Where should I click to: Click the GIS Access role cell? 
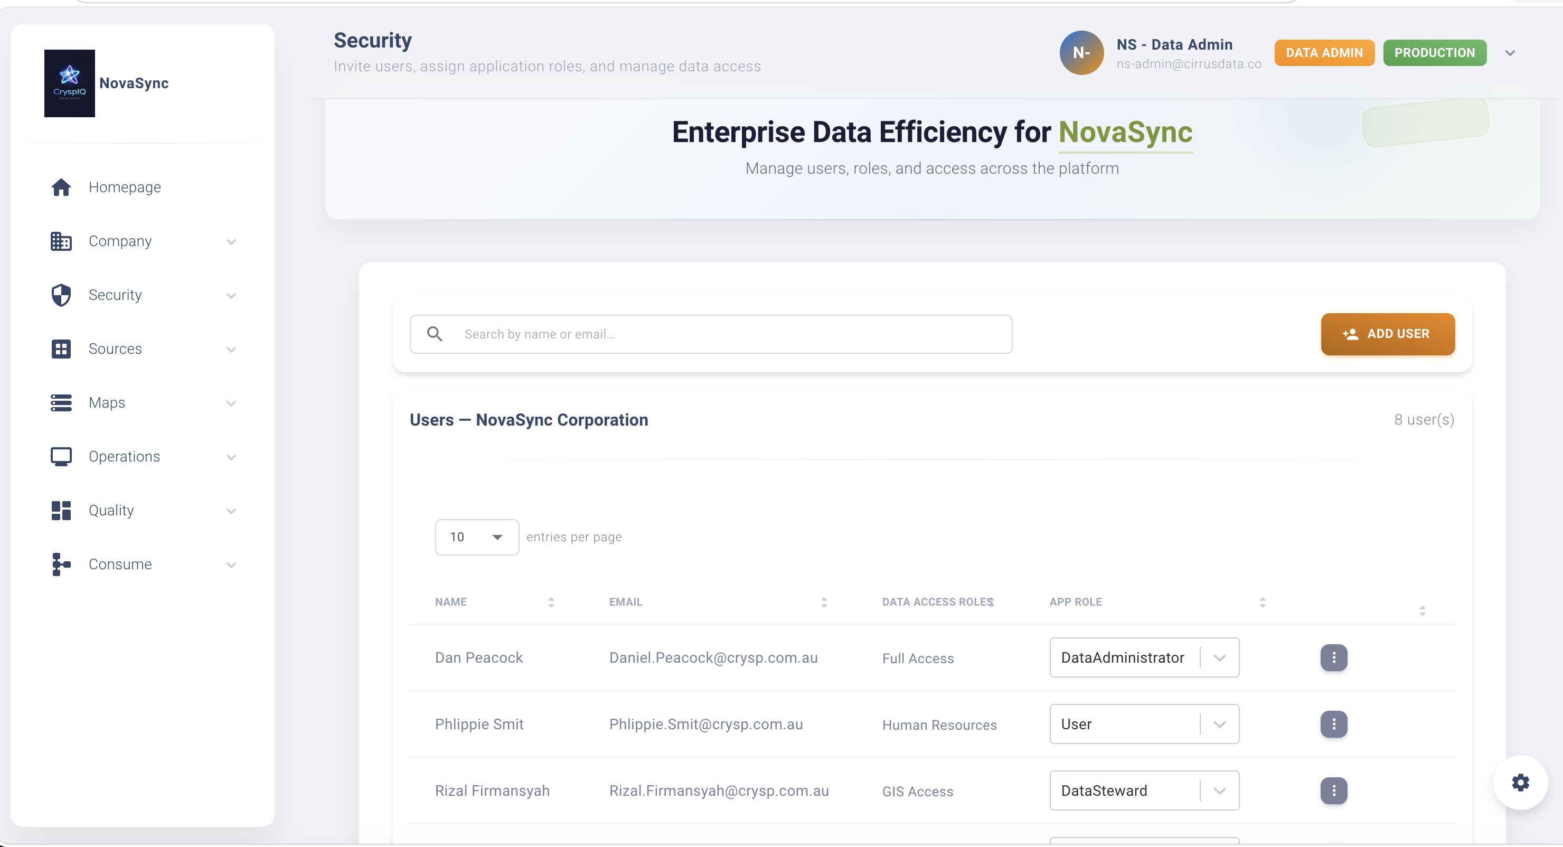click(917, 791)
